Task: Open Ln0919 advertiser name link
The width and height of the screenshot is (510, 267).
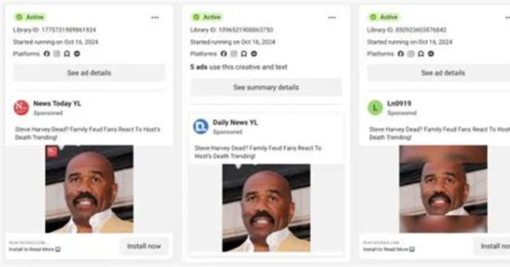Action: point(399,103)
